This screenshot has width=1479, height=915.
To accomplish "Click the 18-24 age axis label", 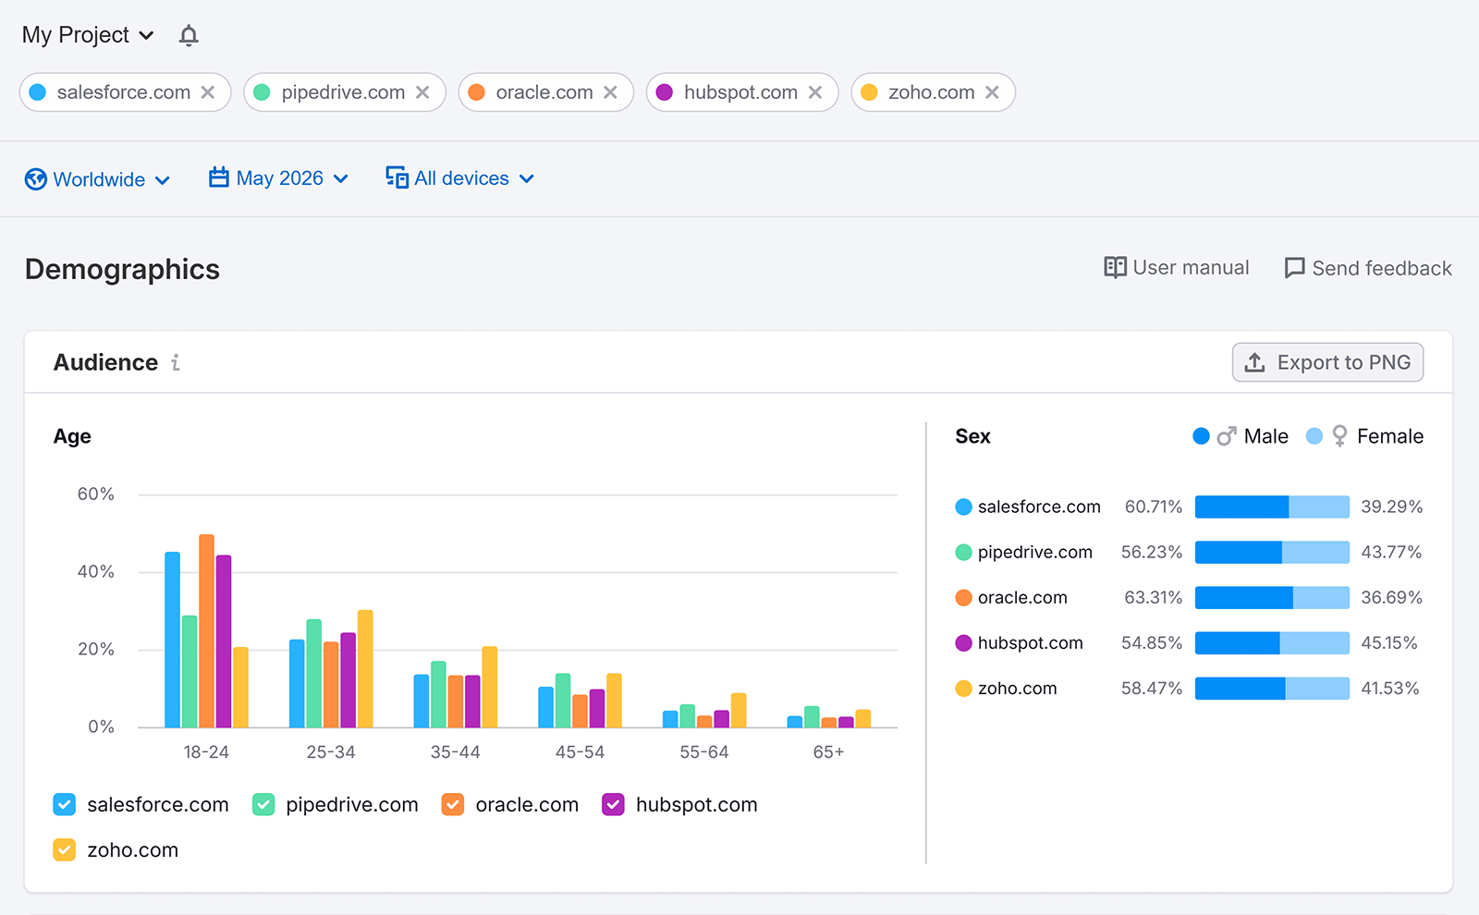I will click(206, 752).
